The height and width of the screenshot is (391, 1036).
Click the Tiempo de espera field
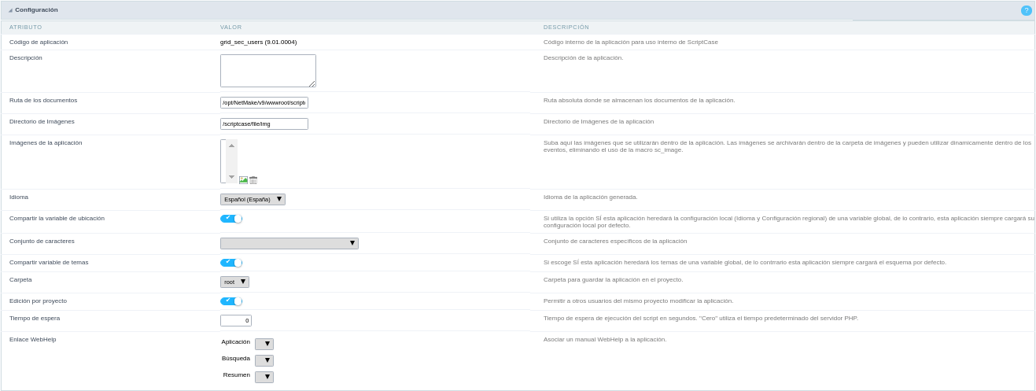pos(236,320)
